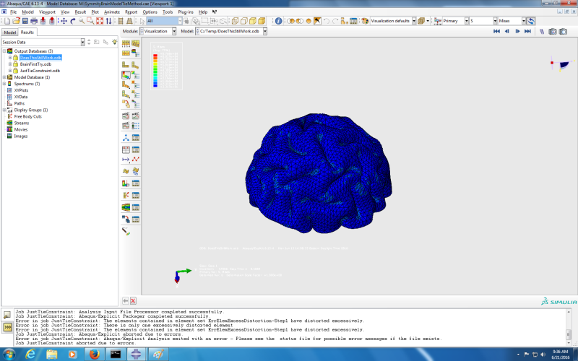Viewport: 578px width, 361px height.
Task: Select the Box zoom tool
Action: pyautogui.click(x=90, y=21)
